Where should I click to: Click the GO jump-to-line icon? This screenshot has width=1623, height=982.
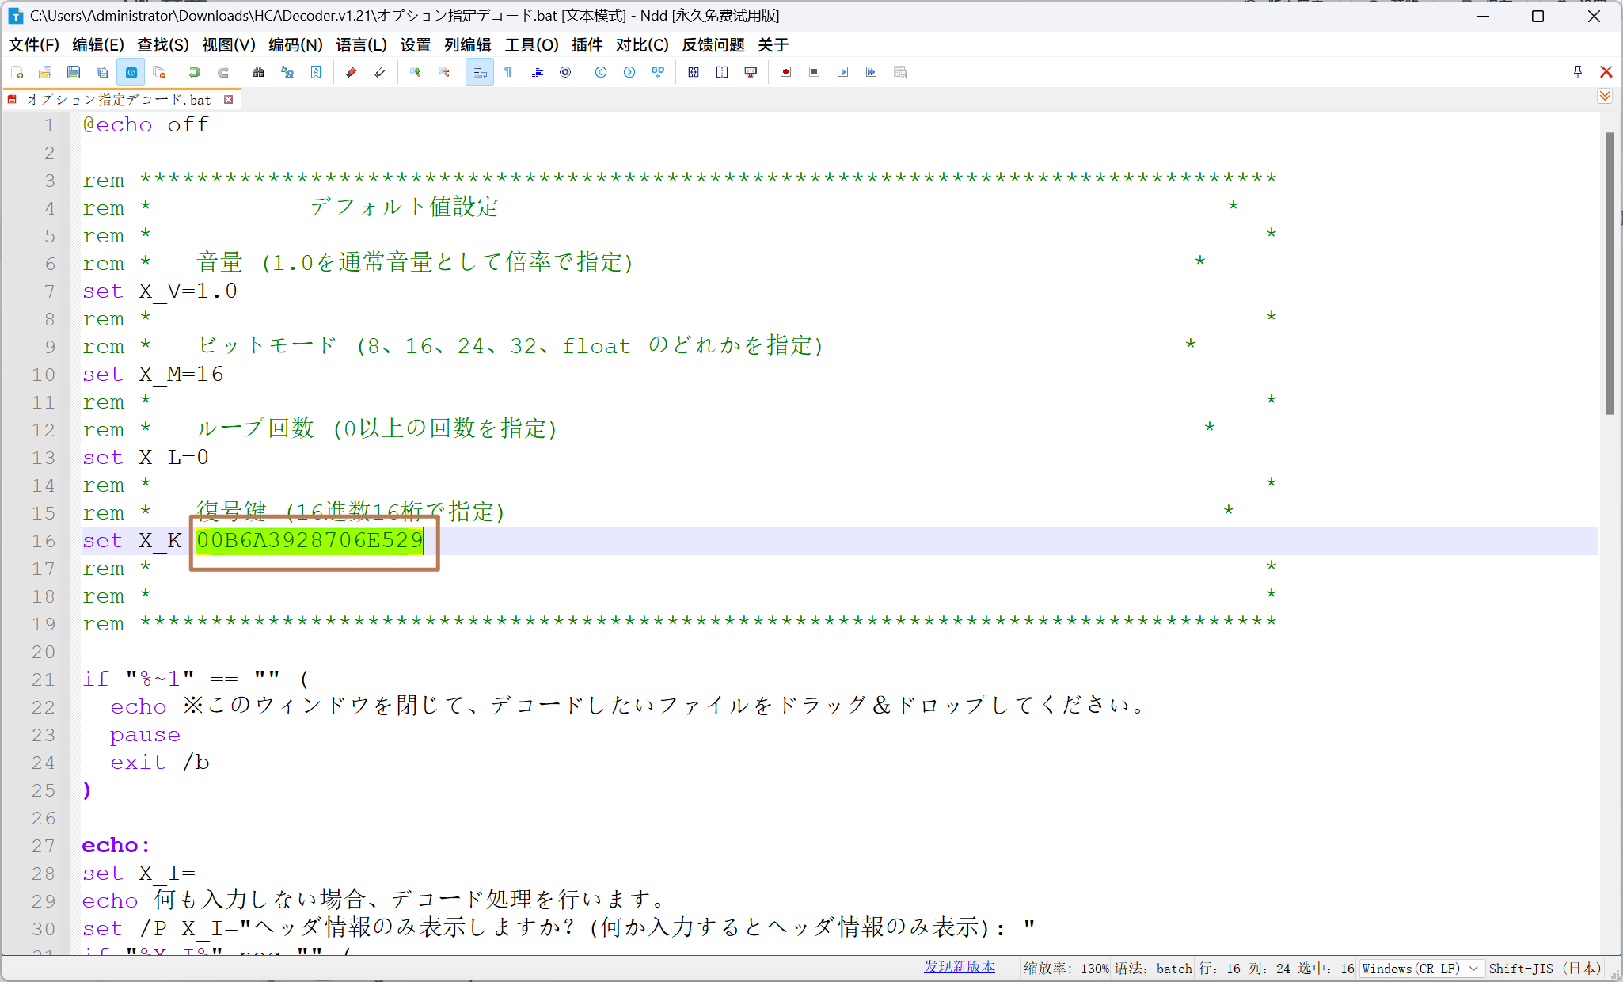[x=658, y=72]
